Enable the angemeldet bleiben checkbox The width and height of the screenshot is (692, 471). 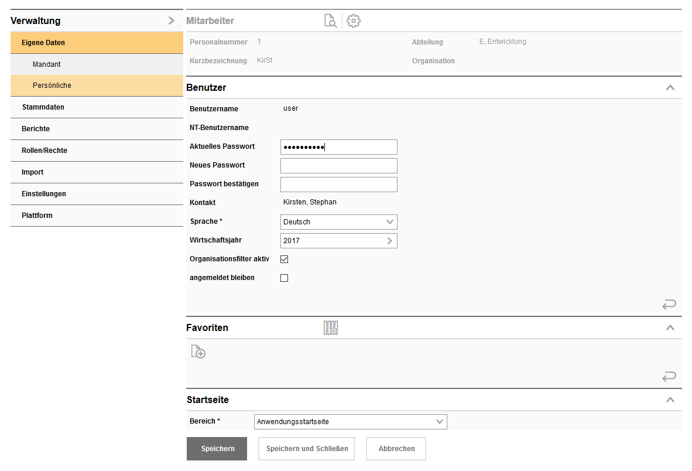click(285, 278)
